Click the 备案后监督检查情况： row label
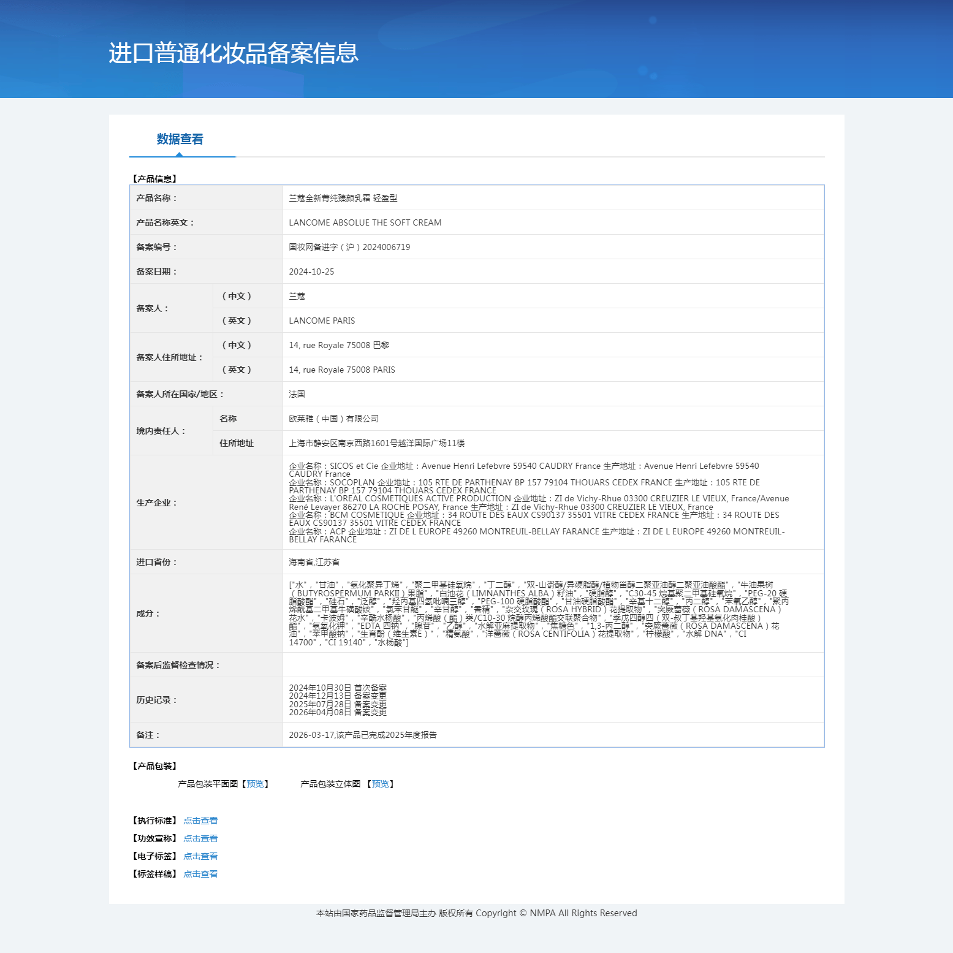The width and height of the screenshot is (953, 953). tap(178, 665)
